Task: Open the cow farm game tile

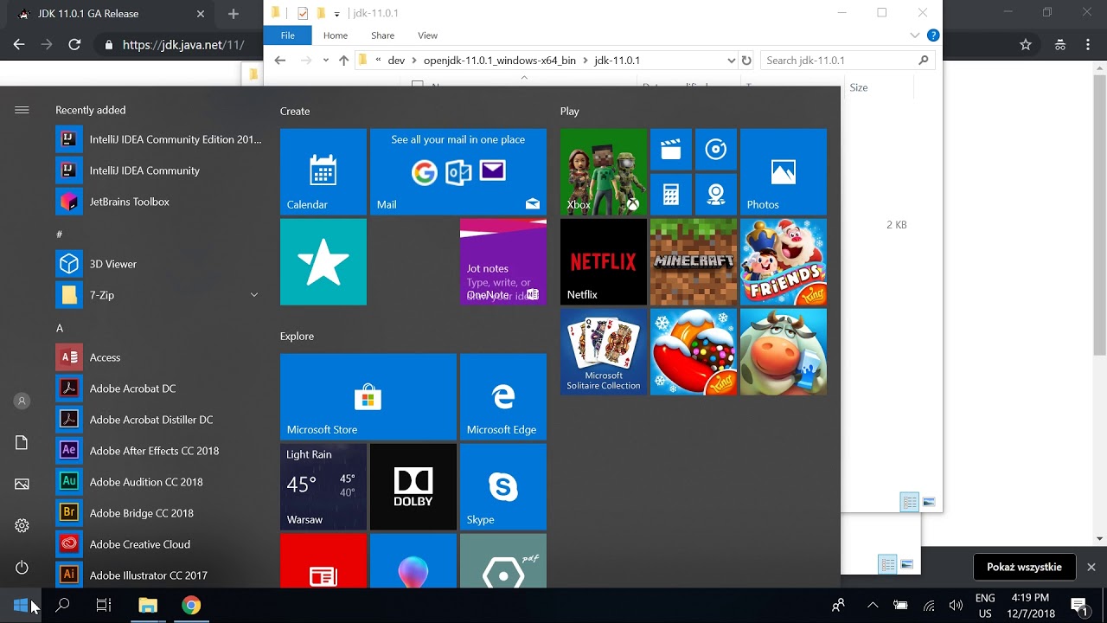Action: [784, 351]
